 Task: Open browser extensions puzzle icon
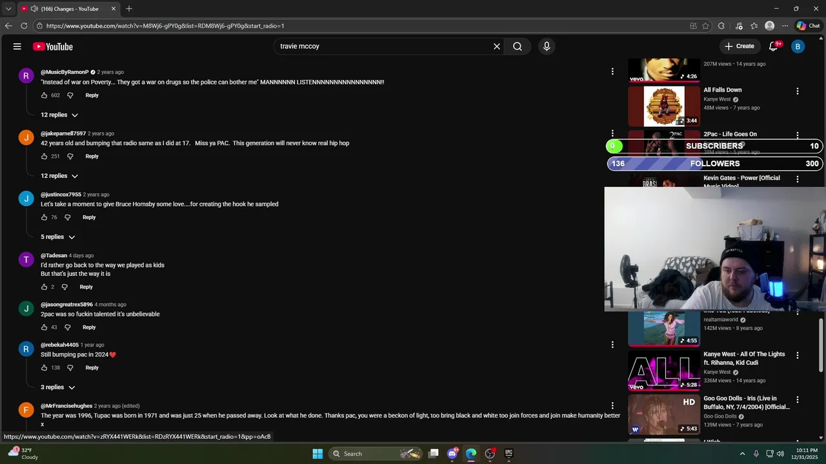point(721,26)
